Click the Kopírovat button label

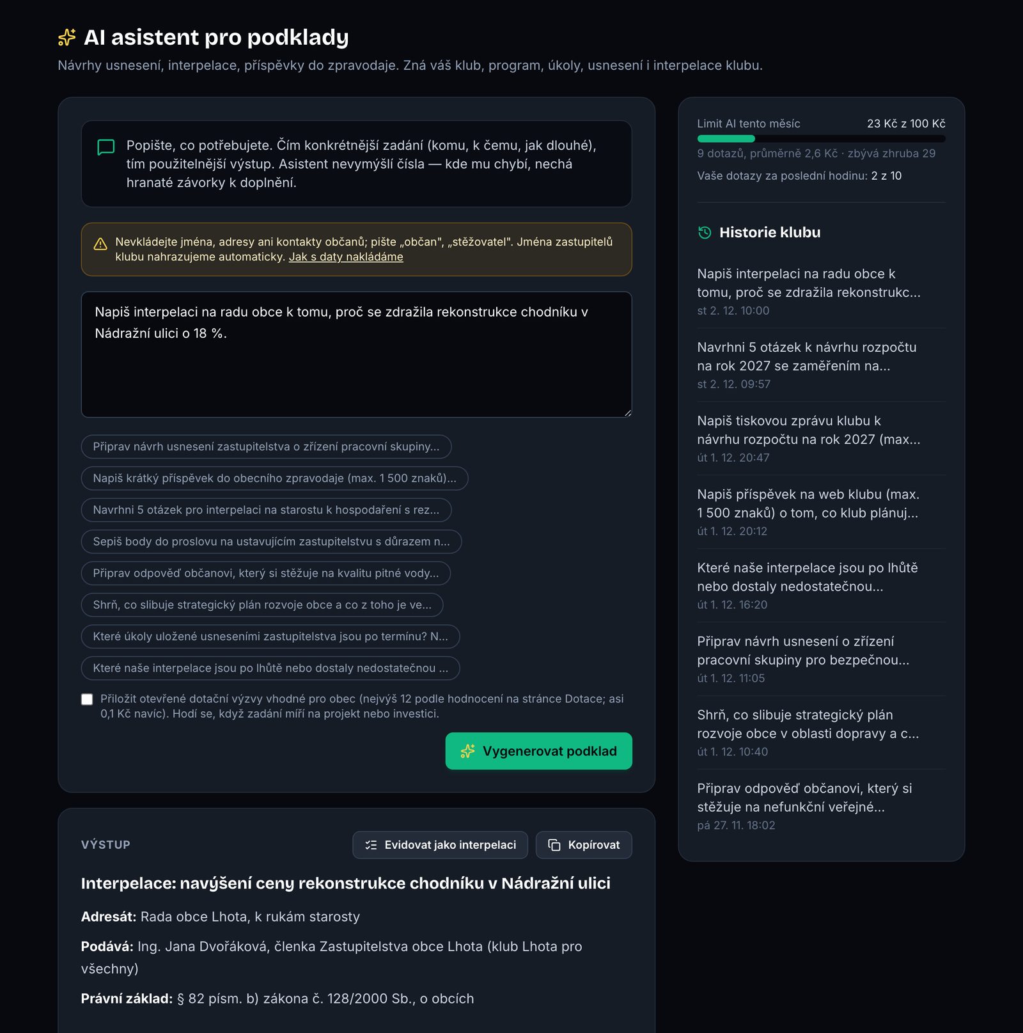pos(594,845)
